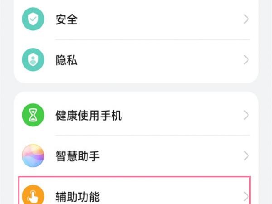Tap the green hourglass Digital Balance icon
This screenshot has width=272, height=204.
(x=33, y=115)
